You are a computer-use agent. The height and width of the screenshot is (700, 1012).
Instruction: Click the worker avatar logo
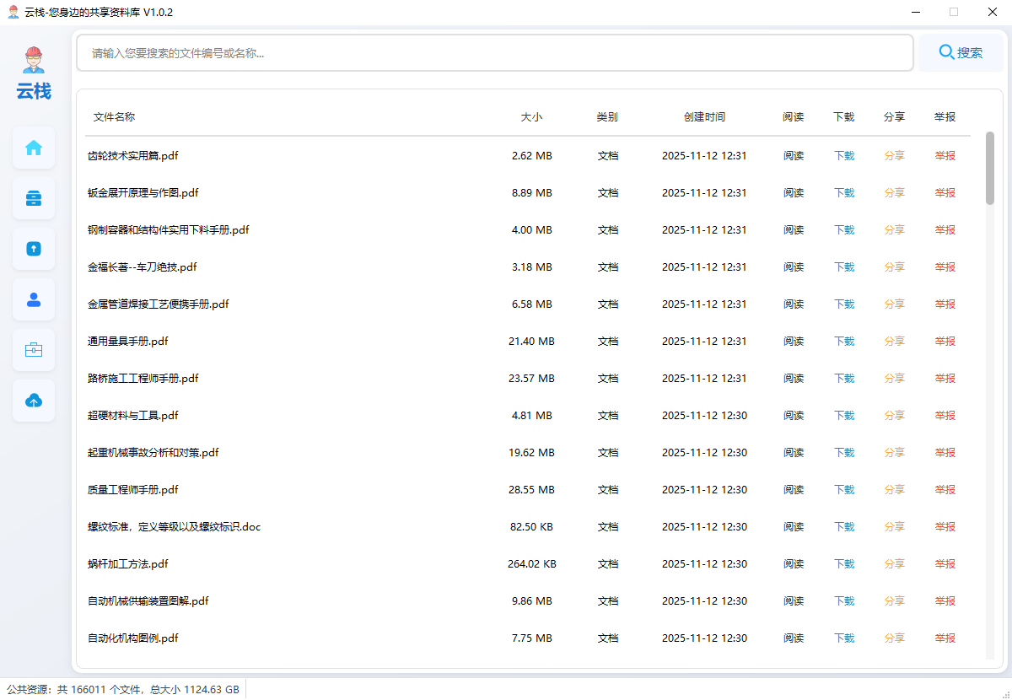34,61
